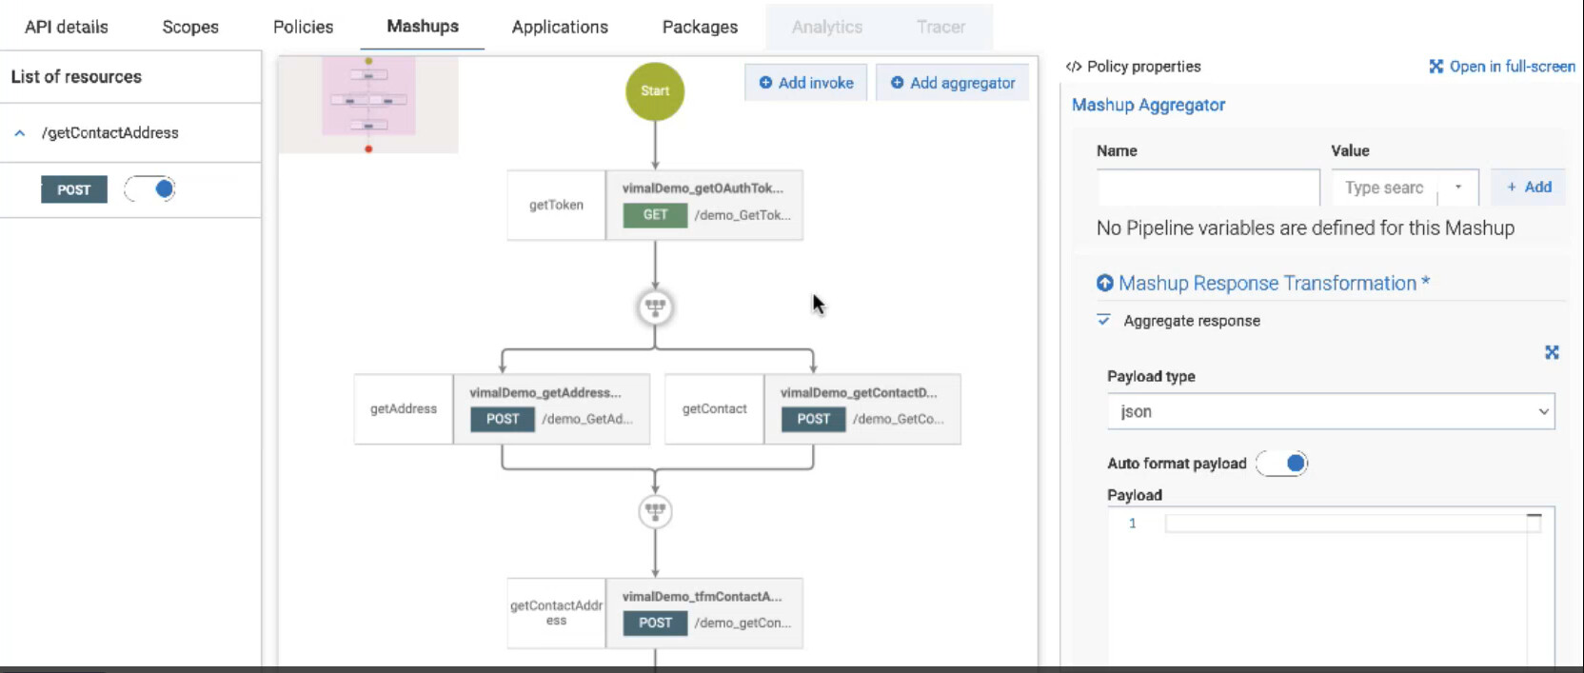Click the plus icon on Add invoke
This screenshot has width=1584, height=673.
pyautogui.click(x=765, y=83)
